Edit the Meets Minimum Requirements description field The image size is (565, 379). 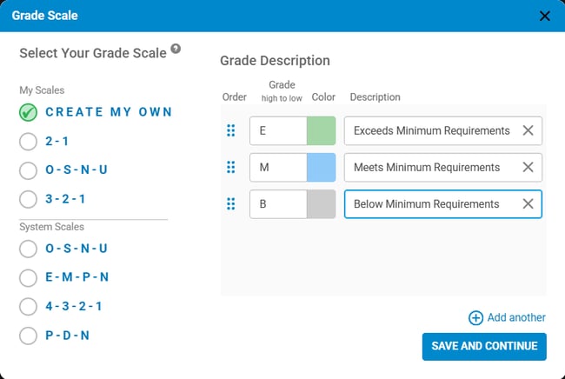pos(430,167)
